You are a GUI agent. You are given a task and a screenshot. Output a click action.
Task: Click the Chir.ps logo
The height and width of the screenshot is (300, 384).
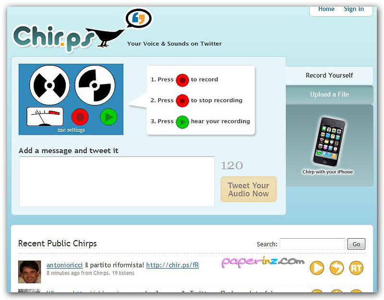pos(53,39)
